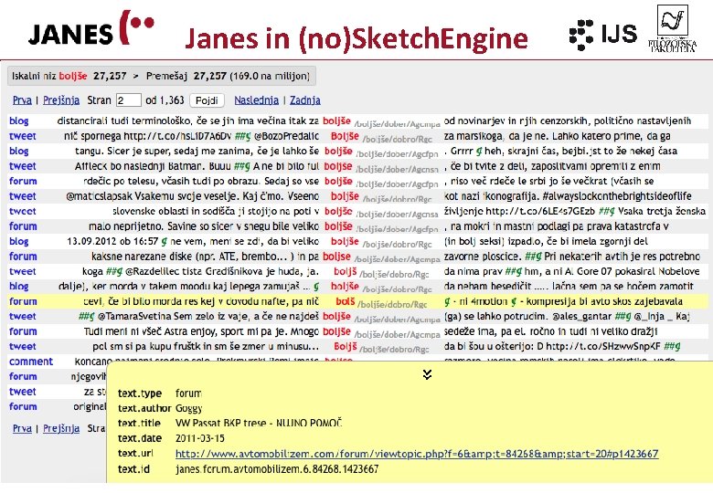The width and height of the screenshot is (713, 493).
Task: Click the IJS logo
Action: (x=603, y=35)
